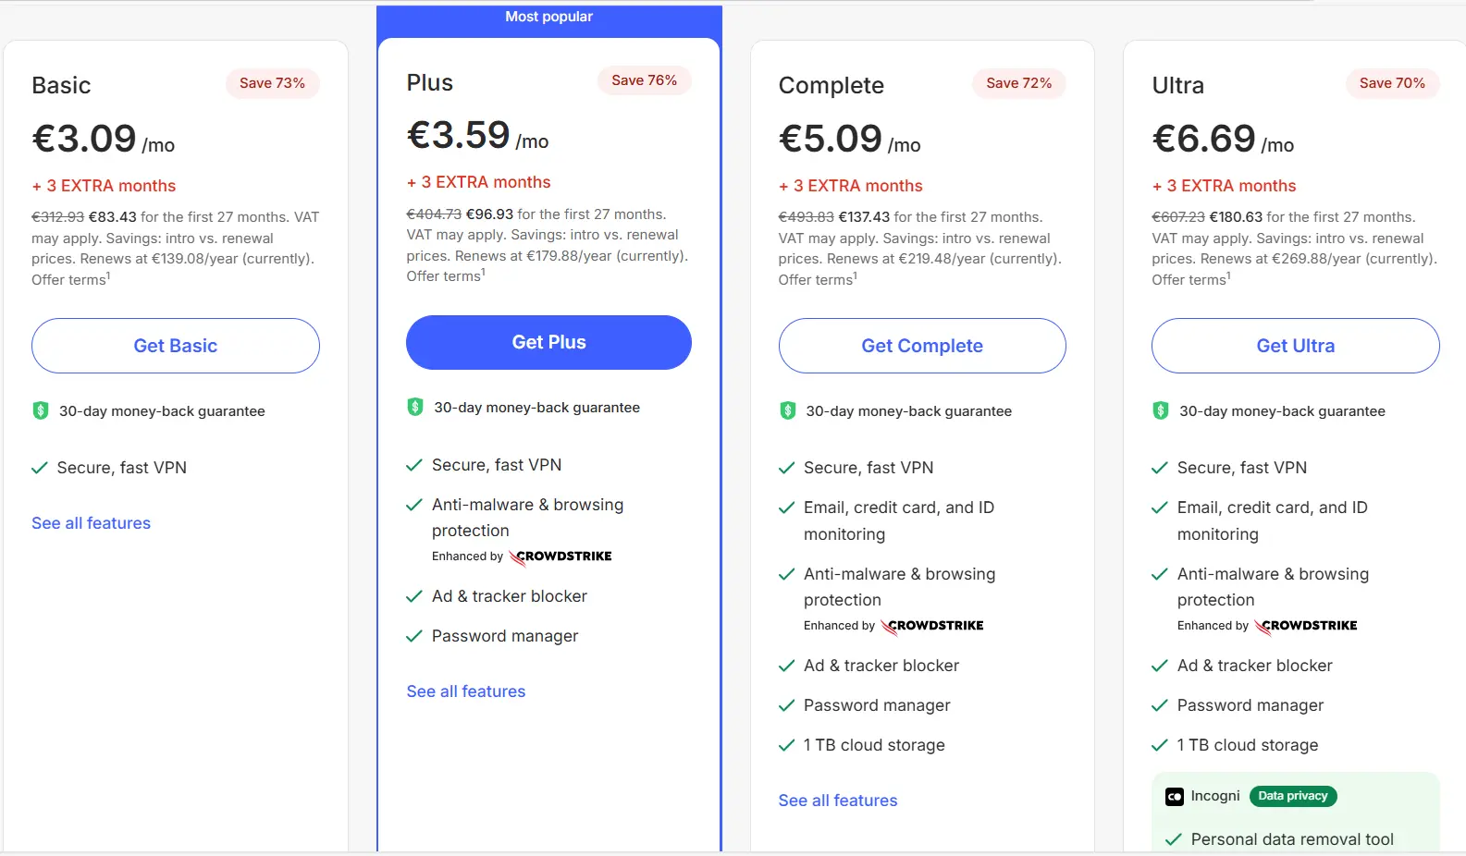Click the Most popular banner above the Plus plan
The height and width of the screenshot is (856, 1466).
(x=548, y=16)
